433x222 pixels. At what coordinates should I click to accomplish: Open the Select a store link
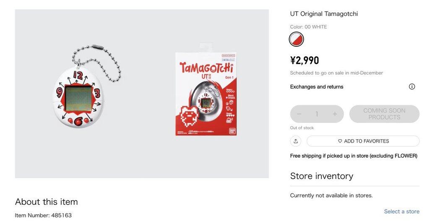coord(402,212)
